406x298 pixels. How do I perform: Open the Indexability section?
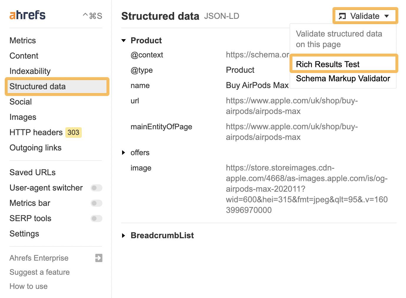point(30,71)
